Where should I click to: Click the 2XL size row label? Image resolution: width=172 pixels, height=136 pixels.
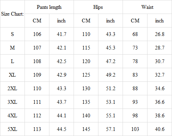click(x=12, y=88)
